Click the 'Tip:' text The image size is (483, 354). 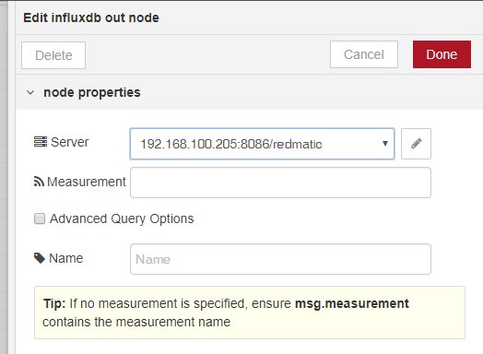point(54,303)
